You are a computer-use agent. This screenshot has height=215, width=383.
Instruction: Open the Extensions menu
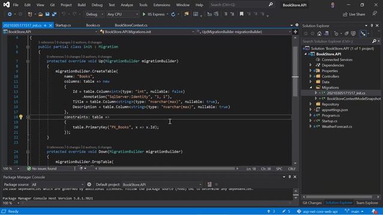tap(162, 5)
